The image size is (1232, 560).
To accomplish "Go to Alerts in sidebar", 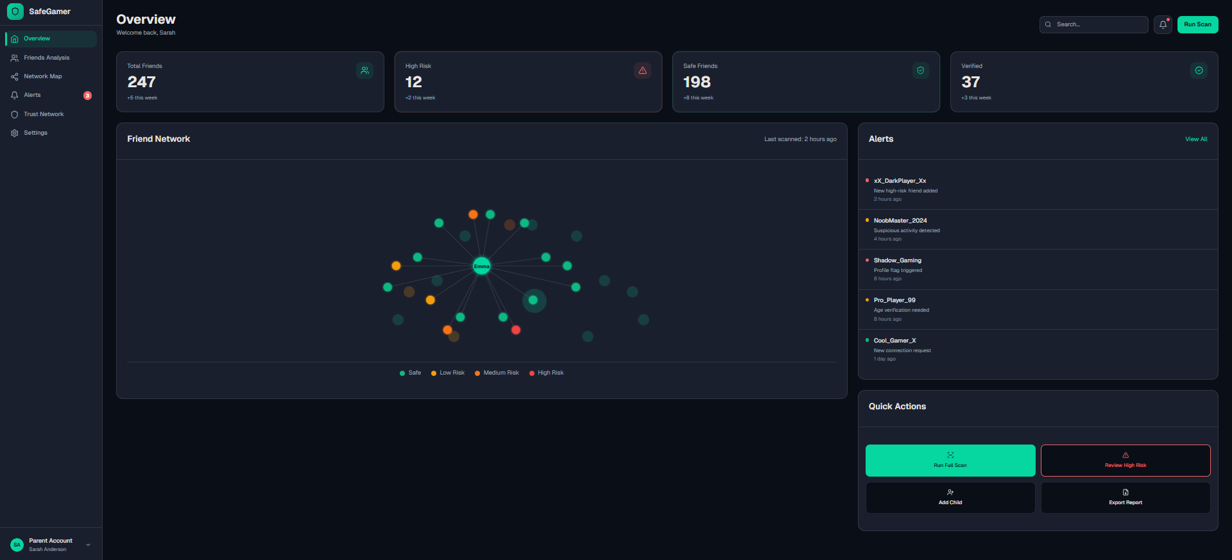I will (32, 95).
